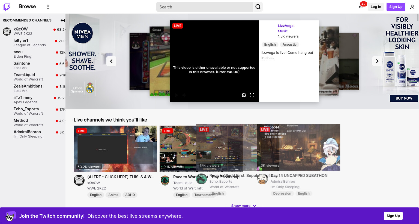Click xQcOW channel avatar under stream card

coord(79,180)
